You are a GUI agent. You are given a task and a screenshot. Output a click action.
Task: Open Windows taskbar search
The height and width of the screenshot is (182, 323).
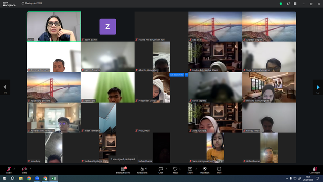click(12, 178)
